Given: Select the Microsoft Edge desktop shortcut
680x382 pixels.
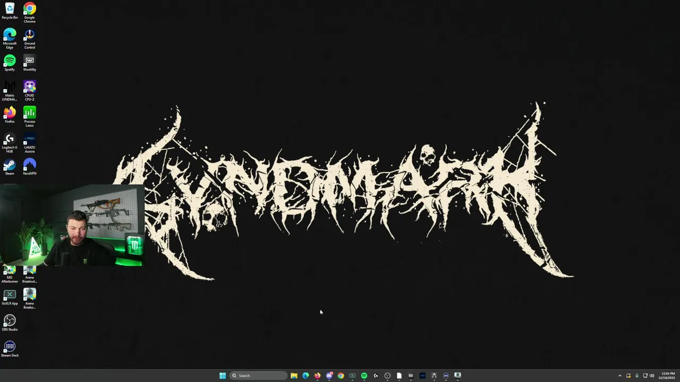Looking at the screenshot, I should pos(10,39).
